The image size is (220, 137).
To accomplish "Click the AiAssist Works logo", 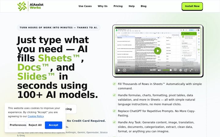I will click(x=30, y=6).
